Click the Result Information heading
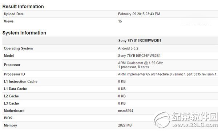The height and width of the screenshot is (132, 218). pyautogui.click(x=23, y=7)
